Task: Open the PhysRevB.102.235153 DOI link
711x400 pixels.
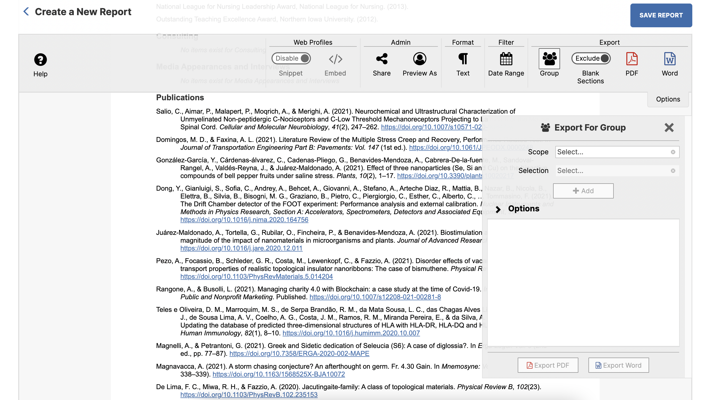Action: pos(249,395)
